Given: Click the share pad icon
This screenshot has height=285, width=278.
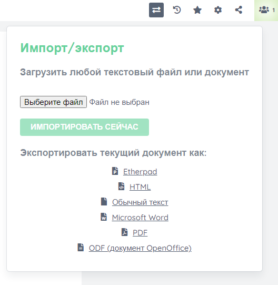Looking at the screenshot, I should click(239, 10).
